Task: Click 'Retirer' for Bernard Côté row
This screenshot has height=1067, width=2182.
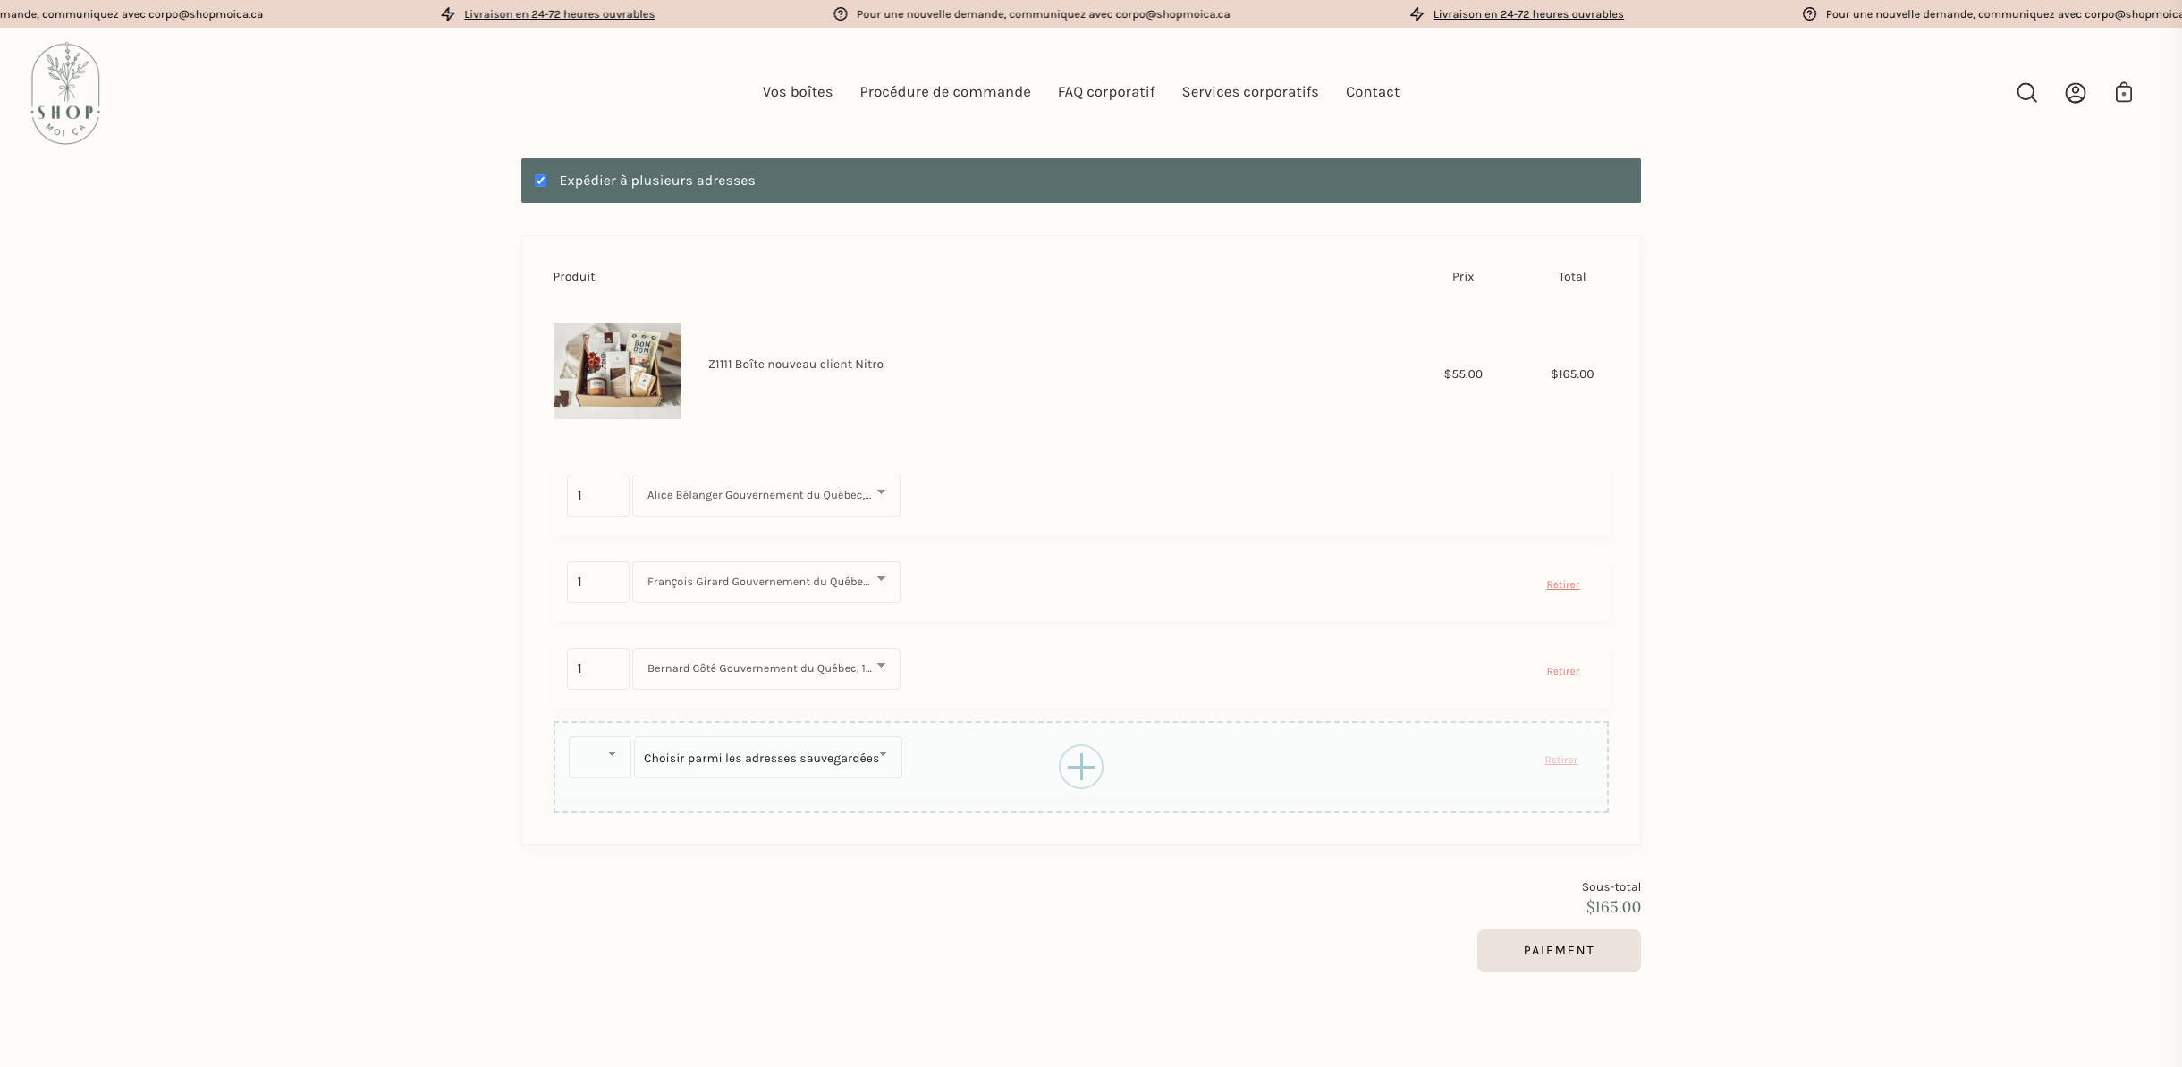Action: click(1562, 672)
